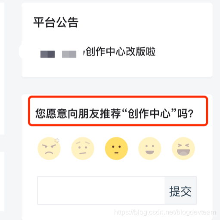
Task: Focus the feedback text input box
Action: [101, 190]
